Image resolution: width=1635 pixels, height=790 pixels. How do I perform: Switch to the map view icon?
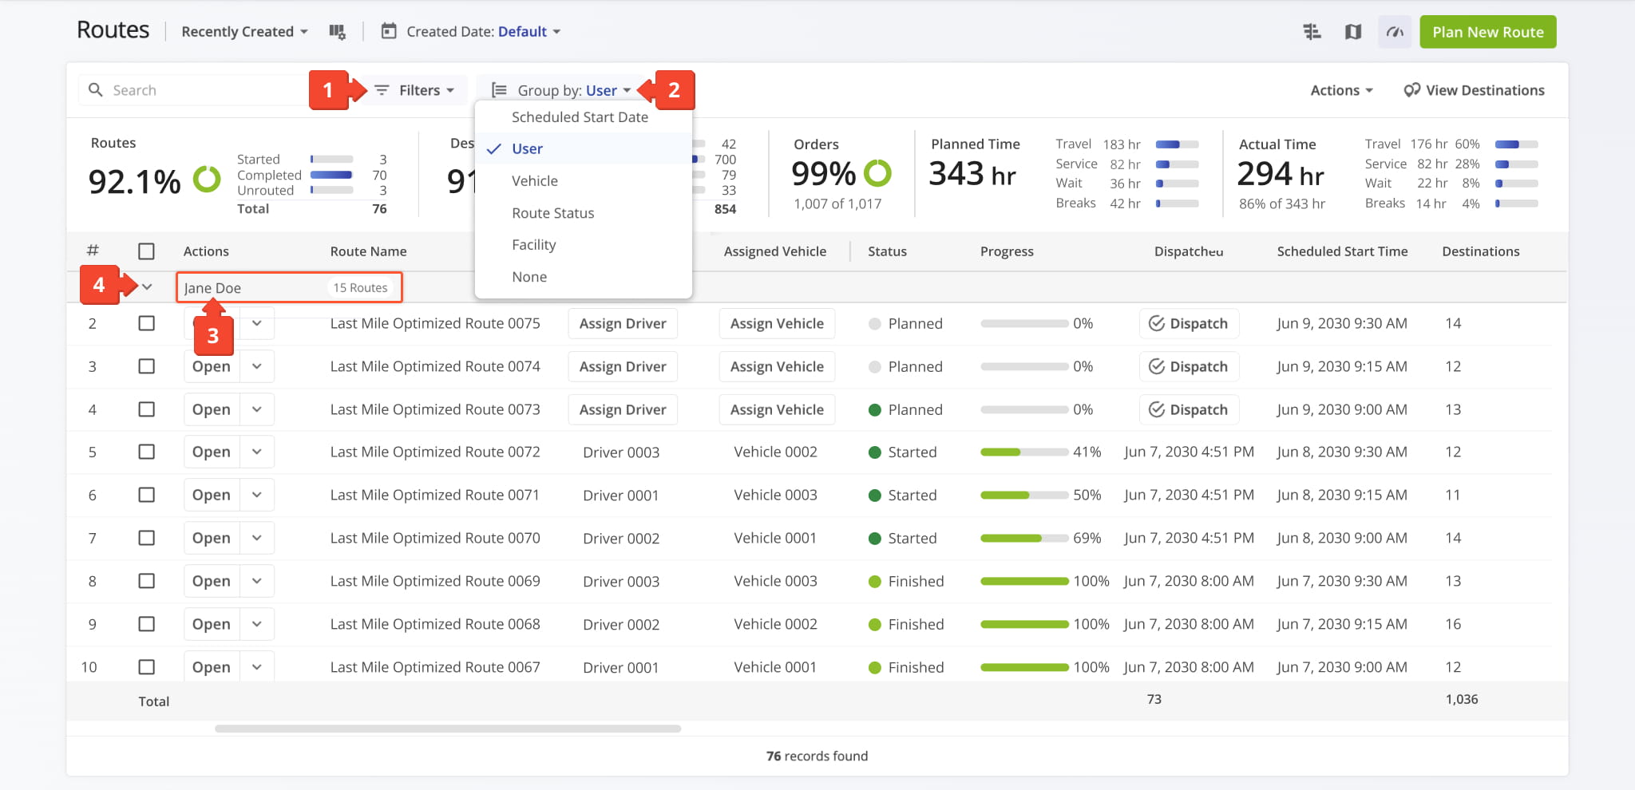click(x=1353, y=32)
